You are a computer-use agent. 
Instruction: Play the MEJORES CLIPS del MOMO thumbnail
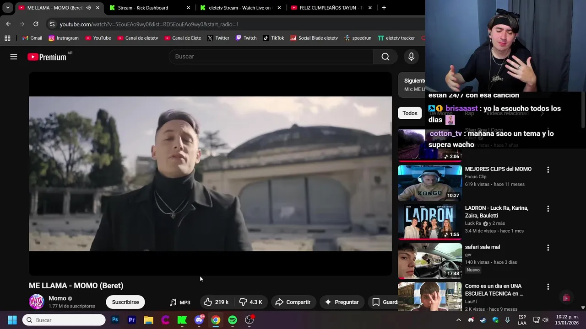click(x=430, y=183)
